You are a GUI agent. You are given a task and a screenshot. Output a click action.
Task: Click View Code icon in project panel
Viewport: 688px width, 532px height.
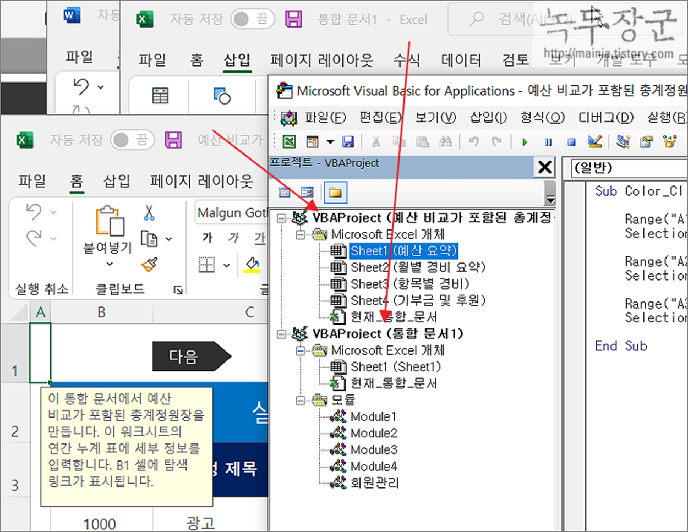click(285, 192)
